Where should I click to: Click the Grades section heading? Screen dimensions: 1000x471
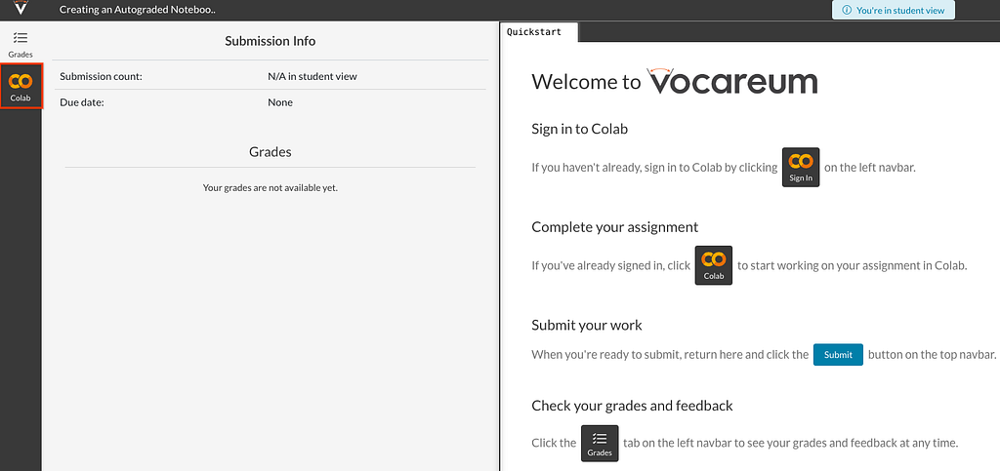270,152
